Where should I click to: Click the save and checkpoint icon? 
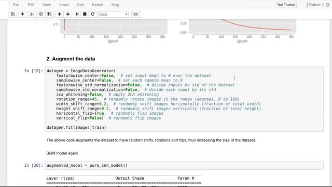13,14
